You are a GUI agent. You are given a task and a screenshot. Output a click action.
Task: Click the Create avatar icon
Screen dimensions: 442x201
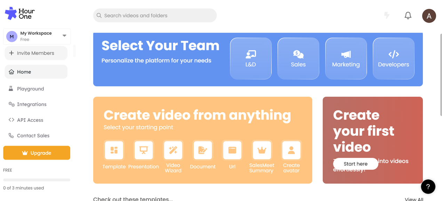pos(291,150)
